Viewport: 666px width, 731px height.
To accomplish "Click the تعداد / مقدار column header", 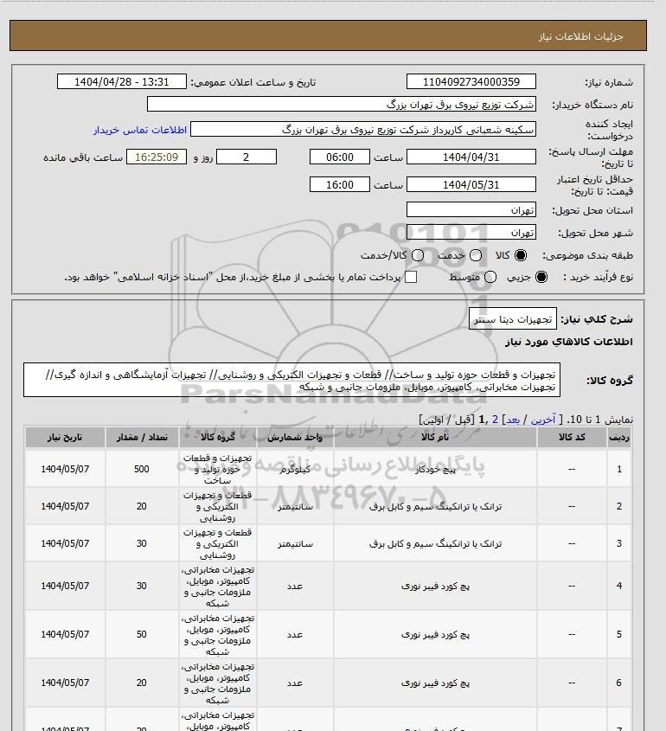I will [x=142, y=437].
